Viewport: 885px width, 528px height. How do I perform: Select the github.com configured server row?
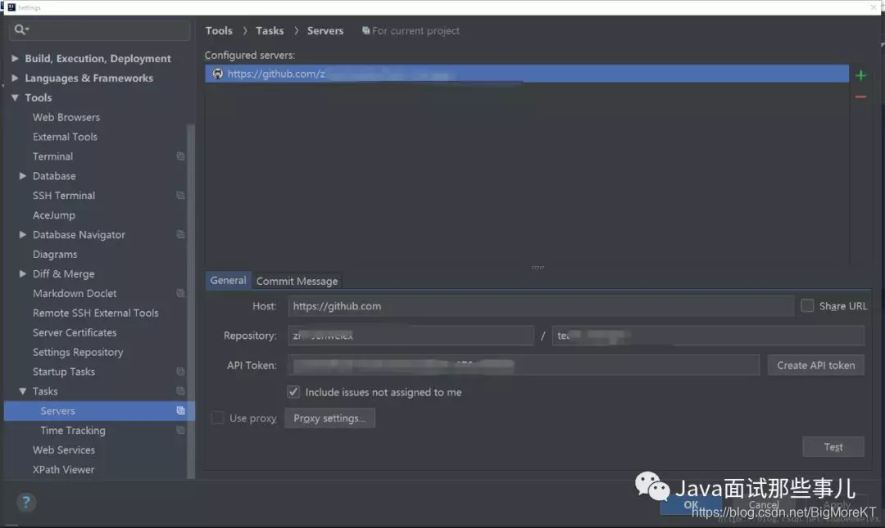pos(527,74)
